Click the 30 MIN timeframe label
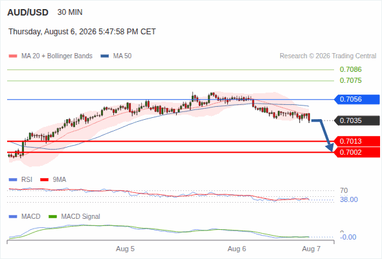 70,12
